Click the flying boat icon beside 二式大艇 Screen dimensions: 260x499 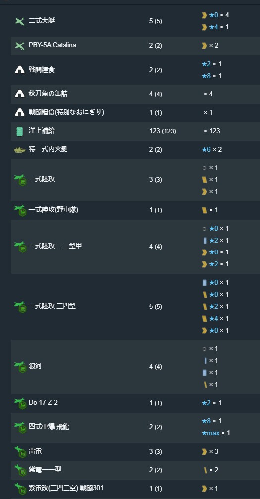(x=20, y=21)
